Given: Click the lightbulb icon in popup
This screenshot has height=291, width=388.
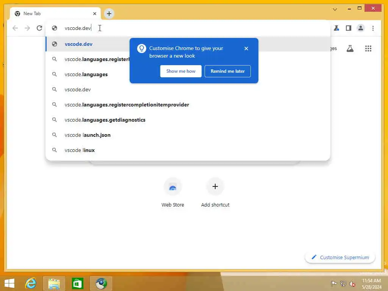Looking at the screenshot, I should [x=142, y=48].
